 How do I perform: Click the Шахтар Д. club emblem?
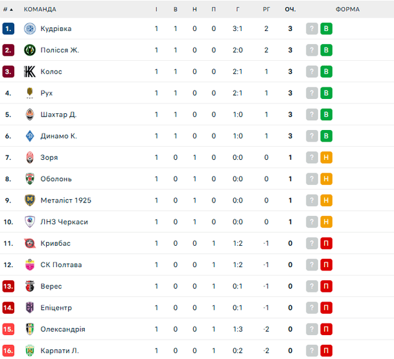click(x=30, y=114)
